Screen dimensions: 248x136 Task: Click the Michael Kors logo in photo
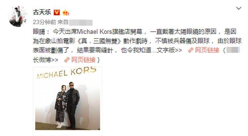pos(66,73)
